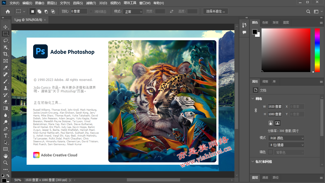Screen dimensions: 325x183
Task: Enable the anti-alias (消除锯齿) checkbox
Action: tap(91, 11)
